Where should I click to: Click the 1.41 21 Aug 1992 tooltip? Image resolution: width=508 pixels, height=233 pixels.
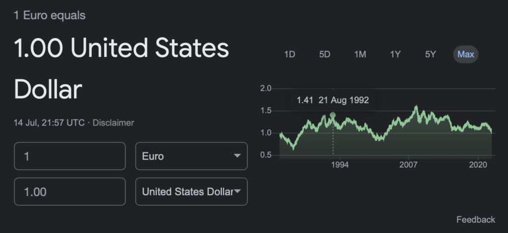coord(333,100)
